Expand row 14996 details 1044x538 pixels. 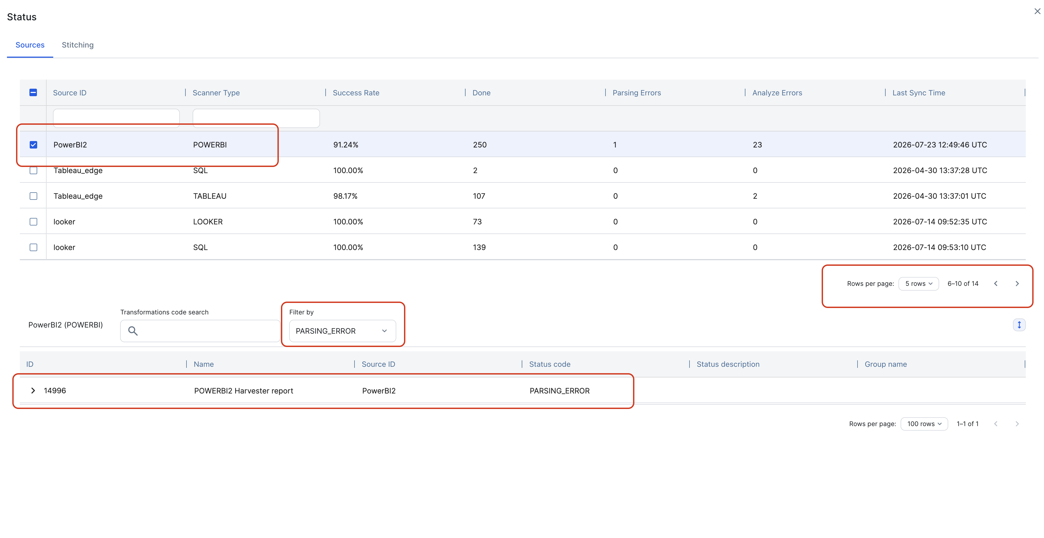tap(33, 390)
